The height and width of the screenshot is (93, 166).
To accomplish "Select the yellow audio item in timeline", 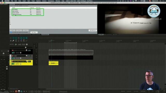I will click(x=53, y=63).
